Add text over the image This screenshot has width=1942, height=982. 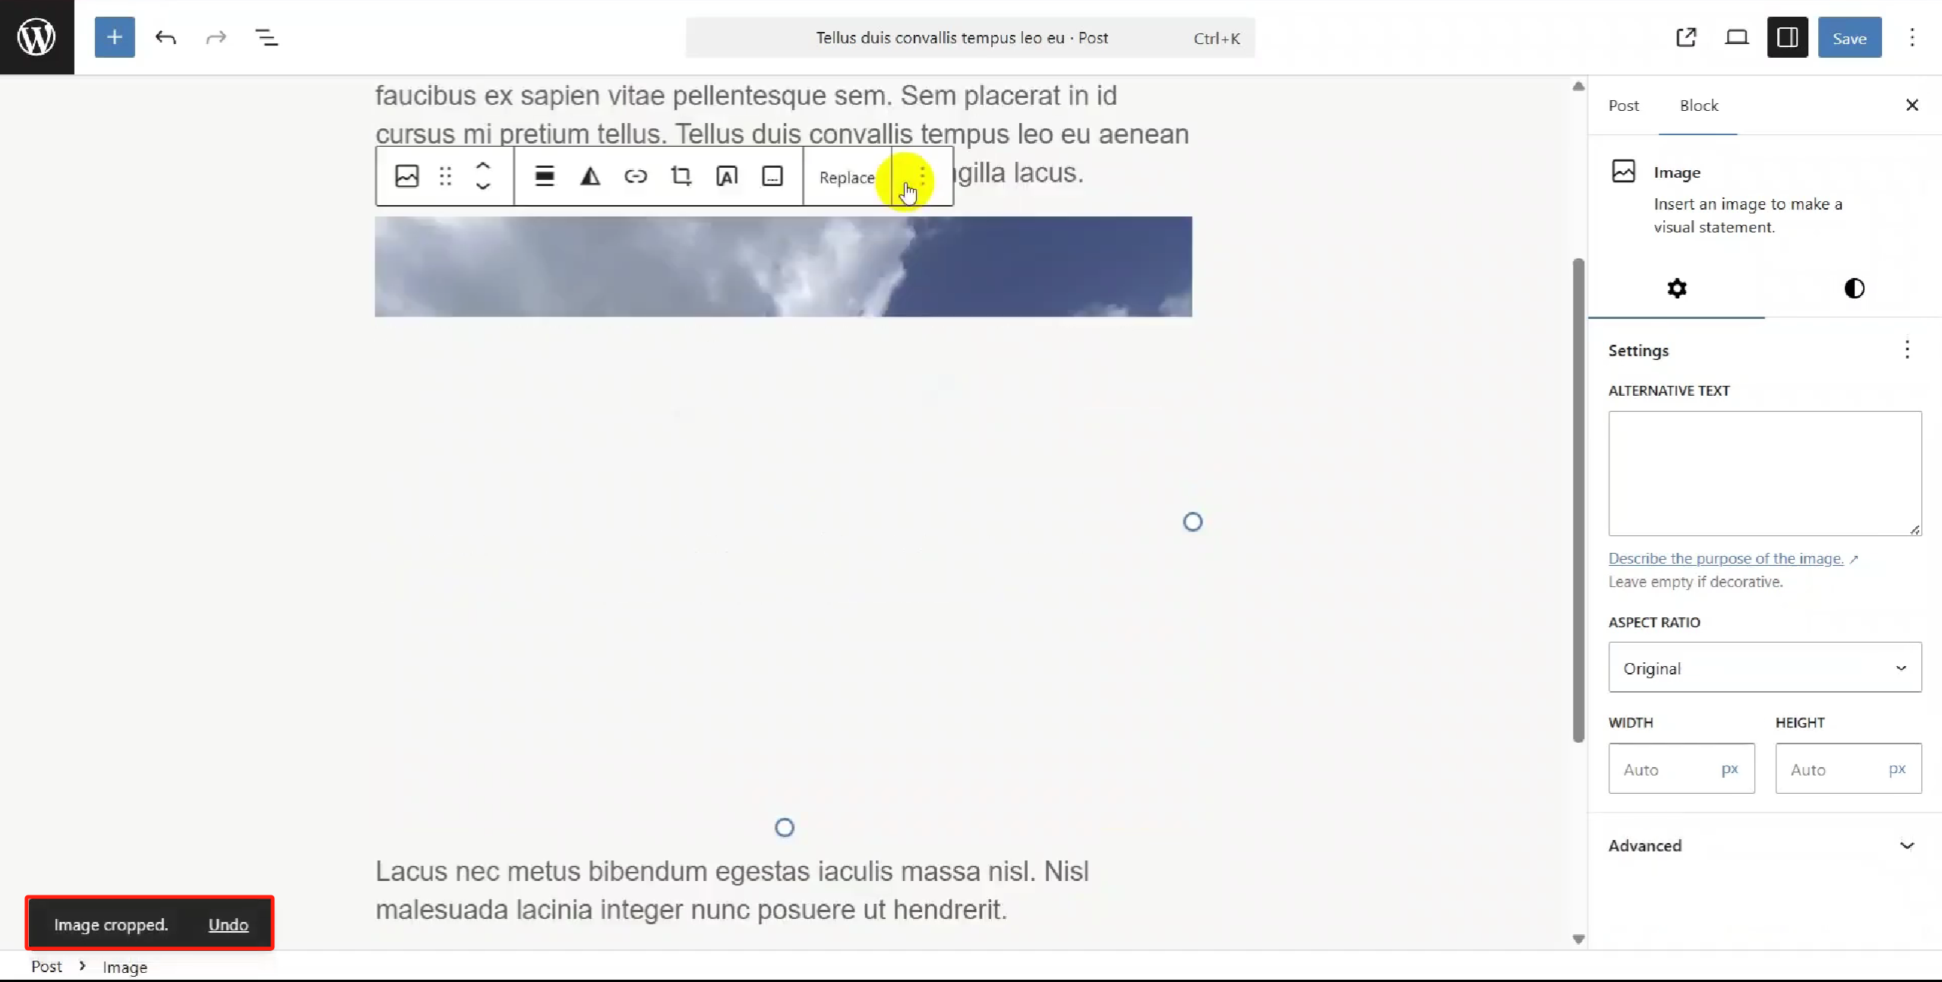[727, 175]
